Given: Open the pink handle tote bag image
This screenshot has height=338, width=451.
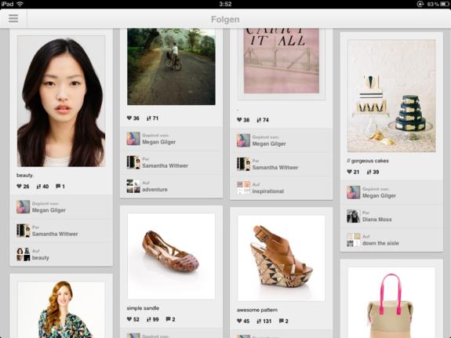Looking at the screenshot, I should [x=391, y=303].
